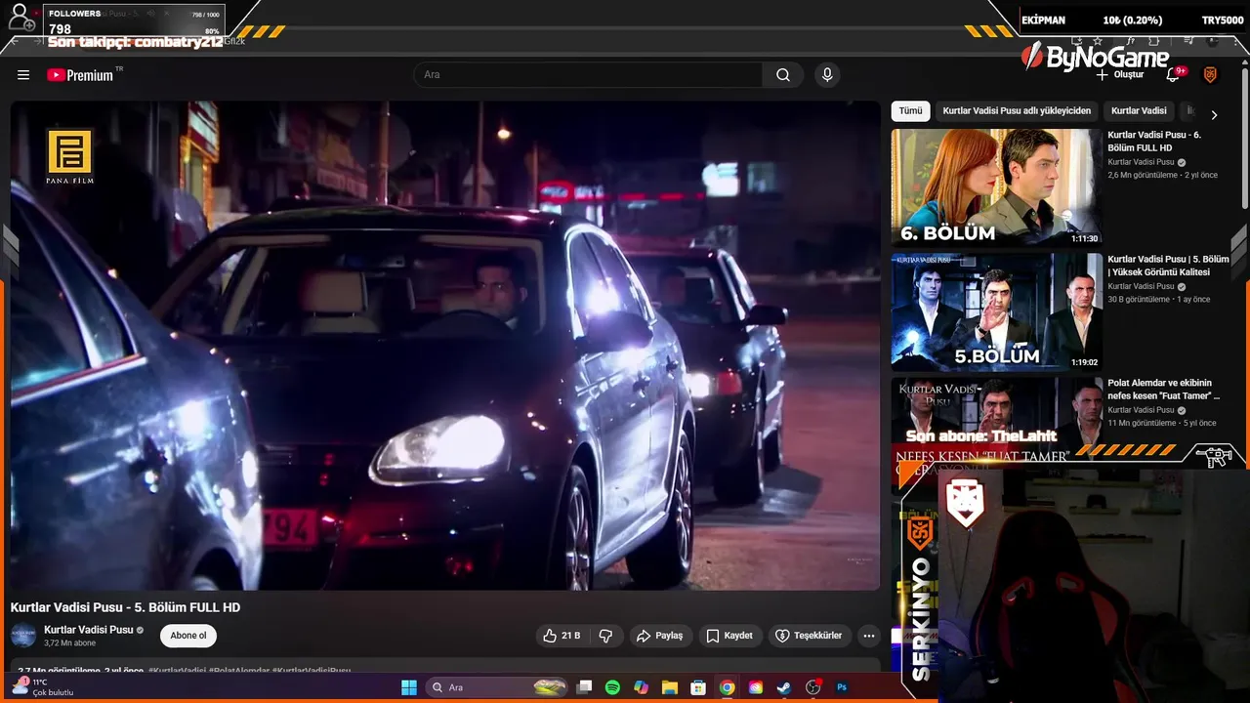Click the taskbar Ara search box

tap(497, 687)
